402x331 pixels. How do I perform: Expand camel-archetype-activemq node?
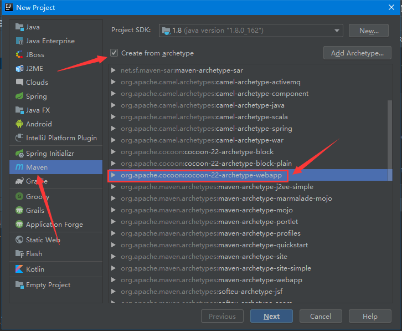pos(114,82)
